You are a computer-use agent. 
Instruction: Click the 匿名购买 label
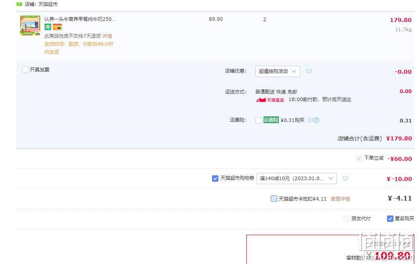[x=404, y=219]
